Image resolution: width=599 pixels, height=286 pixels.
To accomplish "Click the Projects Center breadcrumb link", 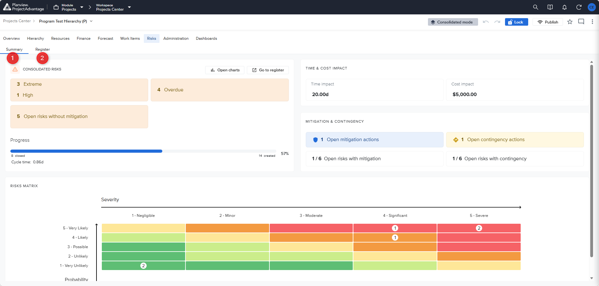I will pyautogui.click(x=17, y=21).
